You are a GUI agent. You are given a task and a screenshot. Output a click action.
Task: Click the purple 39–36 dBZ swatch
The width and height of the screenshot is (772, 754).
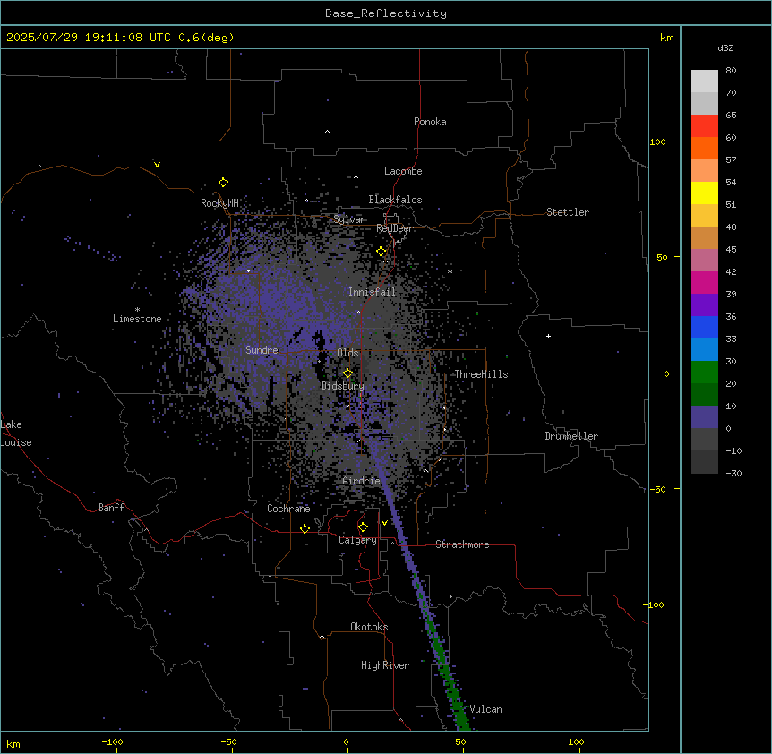(704, 305)
